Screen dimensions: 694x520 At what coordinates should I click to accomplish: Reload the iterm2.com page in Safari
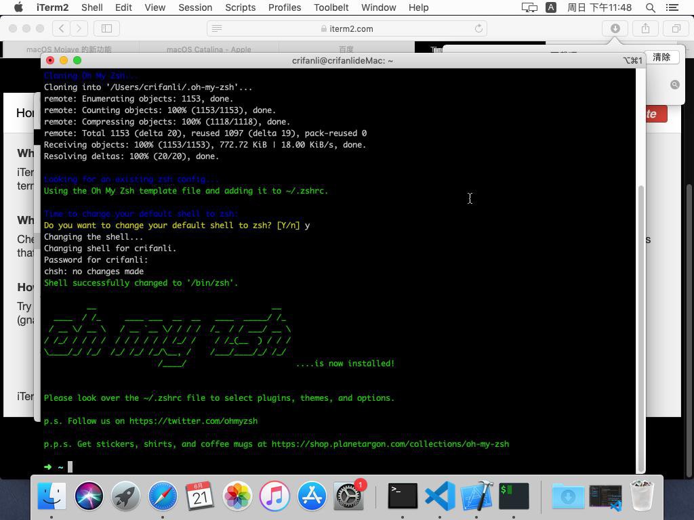point(478,28)
